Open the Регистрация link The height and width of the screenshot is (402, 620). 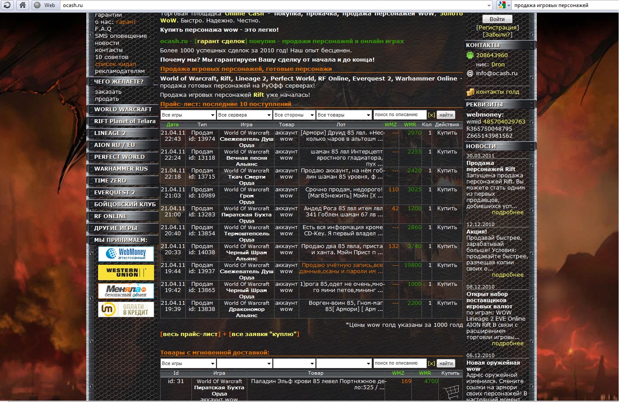(x=497, y=27)
